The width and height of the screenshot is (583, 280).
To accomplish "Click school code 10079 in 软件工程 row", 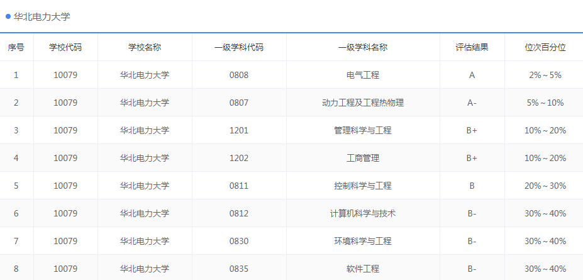I will click(x=65, y=269).
